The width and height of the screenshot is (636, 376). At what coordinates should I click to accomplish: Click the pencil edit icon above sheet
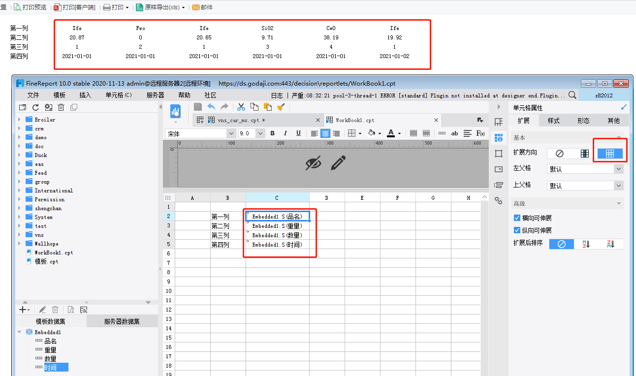(x=338, y=163)
